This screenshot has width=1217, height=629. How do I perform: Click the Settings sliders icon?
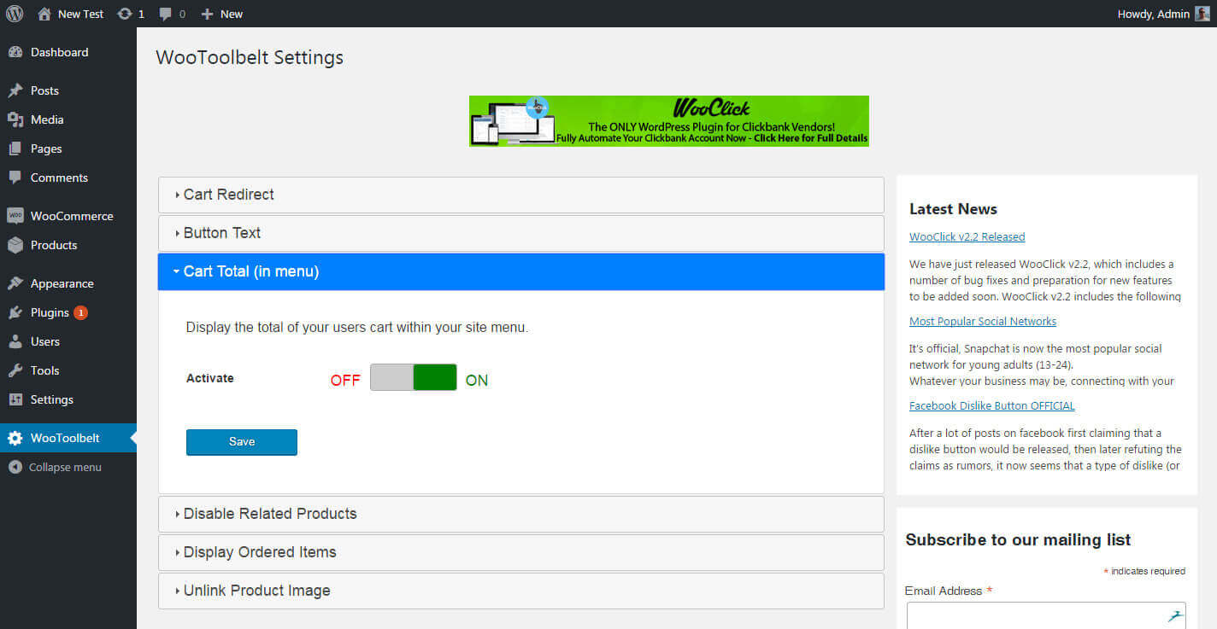coord(15,399)
